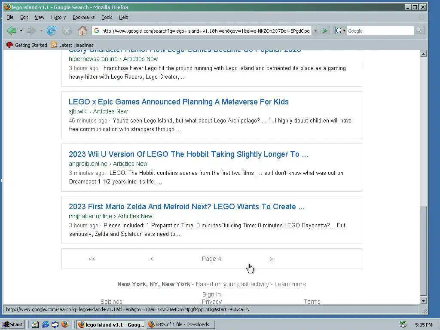Open the History menu

tap(58, 17)
